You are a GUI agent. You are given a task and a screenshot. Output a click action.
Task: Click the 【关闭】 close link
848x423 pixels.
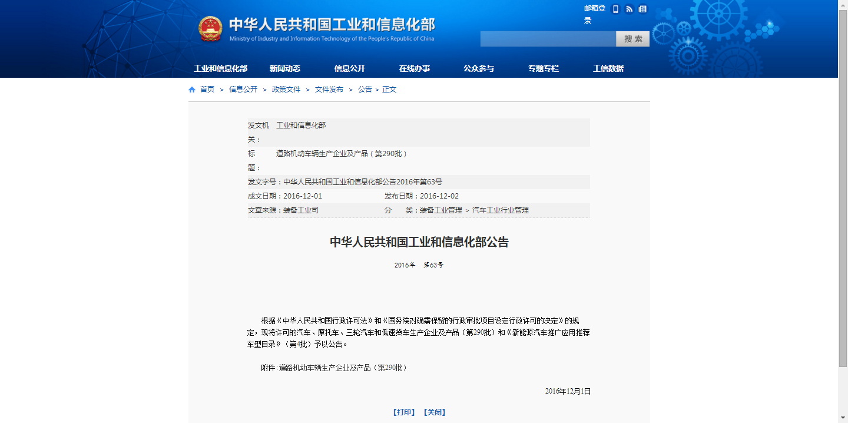point(435,412)
